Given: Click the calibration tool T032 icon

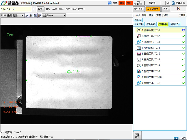Looking at the screenshot, I should tap(139, 36).
